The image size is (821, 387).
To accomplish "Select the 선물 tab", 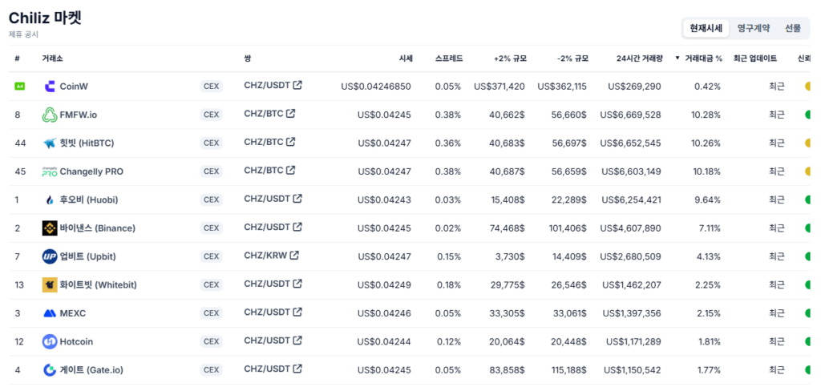I will (793, 28).
